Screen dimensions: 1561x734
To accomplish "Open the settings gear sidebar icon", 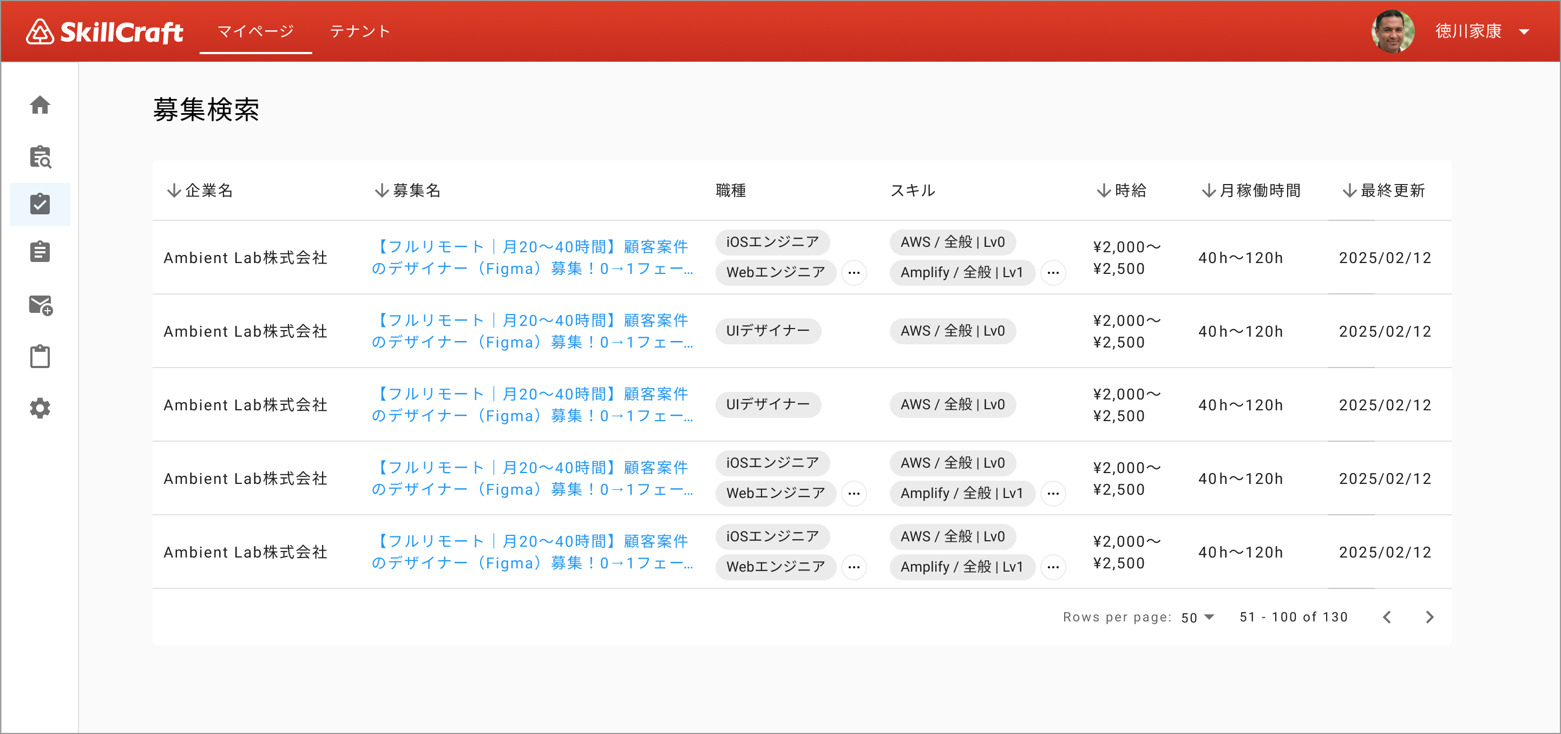I will click(40, 409).
